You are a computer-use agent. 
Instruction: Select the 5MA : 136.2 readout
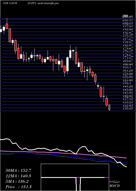pos(17,181)
